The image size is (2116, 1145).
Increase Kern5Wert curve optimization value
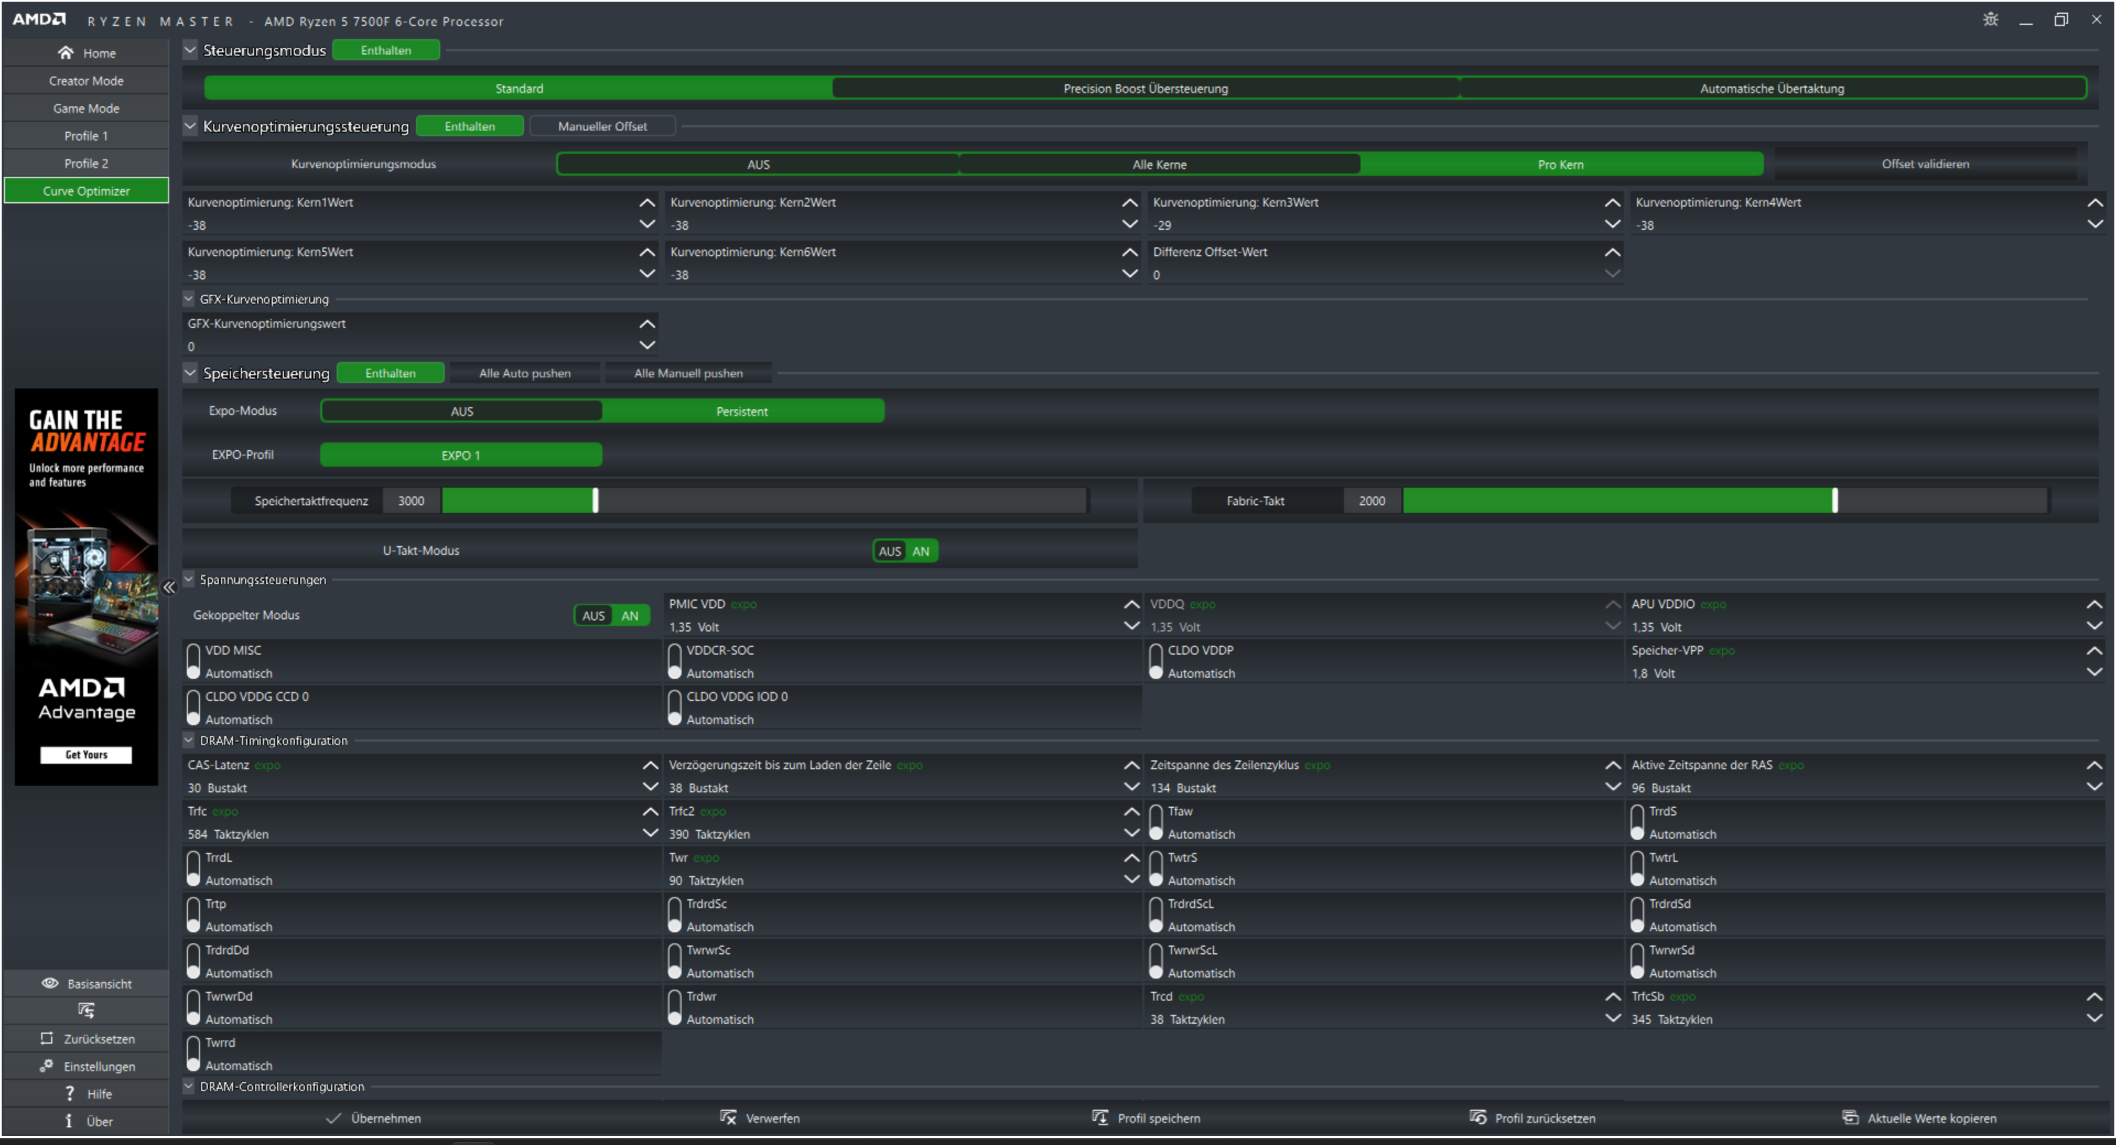[647, 252]
